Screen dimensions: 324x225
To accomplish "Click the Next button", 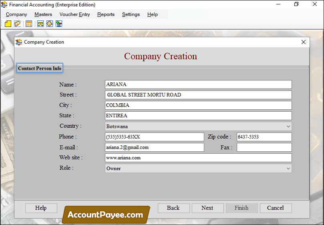I will click(208, 208).
